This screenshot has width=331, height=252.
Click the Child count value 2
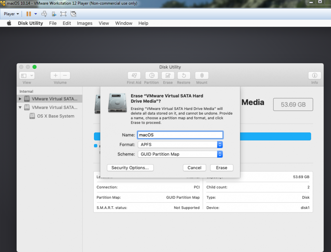308,187
